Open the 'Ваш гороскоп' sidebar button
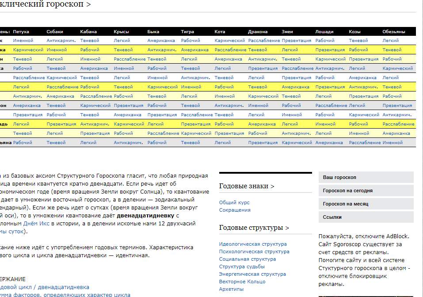 [366, 177]
